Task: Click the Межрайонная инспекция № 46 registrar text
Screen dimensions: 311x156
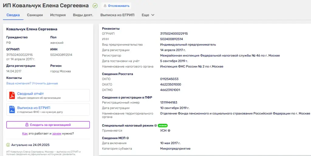Action: tap(220, 56)
